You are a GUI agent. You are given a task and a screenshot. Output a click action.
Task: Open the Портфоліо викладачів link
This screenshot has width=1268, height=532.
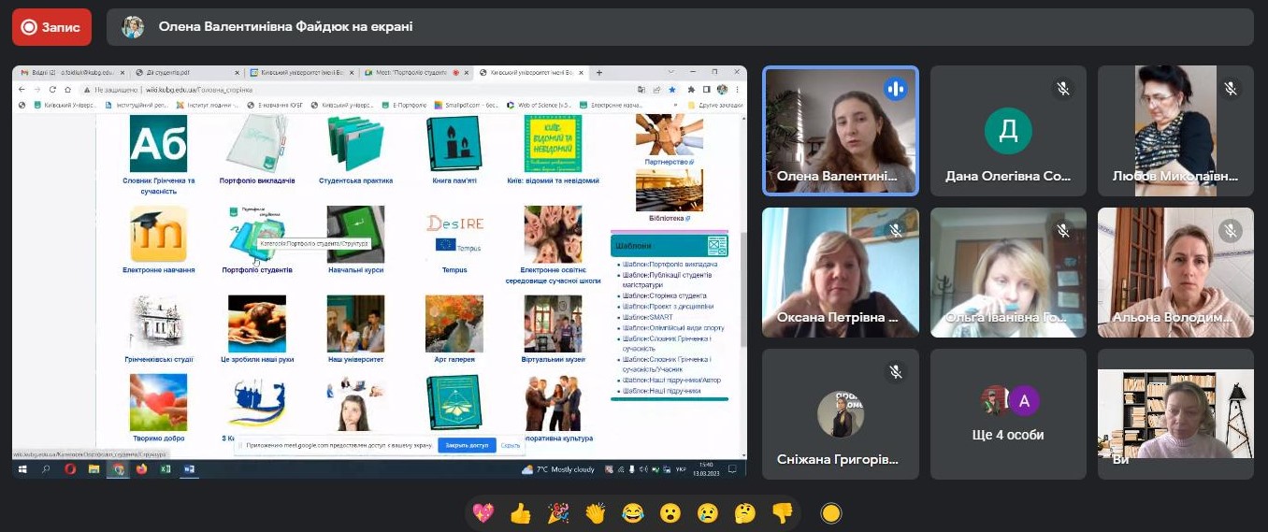tap(257, 180)
